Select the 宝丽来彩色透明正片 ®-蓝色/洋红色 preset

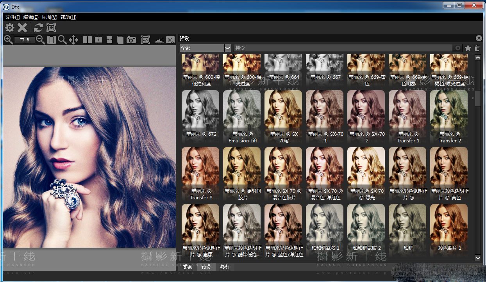pos(284,231)
